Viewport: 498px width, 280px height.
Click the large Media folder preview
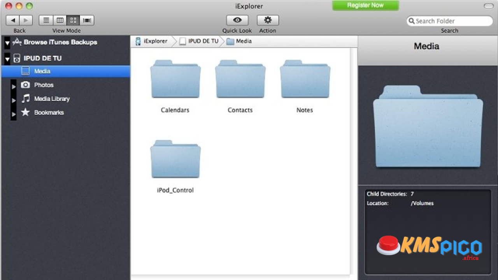428,127
